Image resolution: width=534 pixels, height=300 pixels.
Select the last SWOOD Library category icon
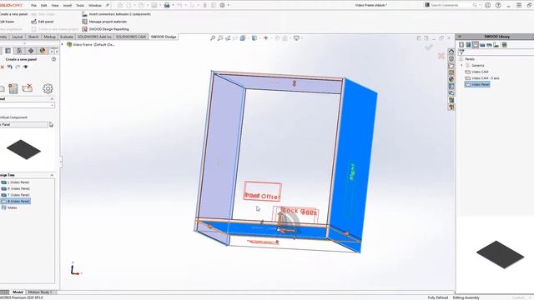[x=504, y=44]
